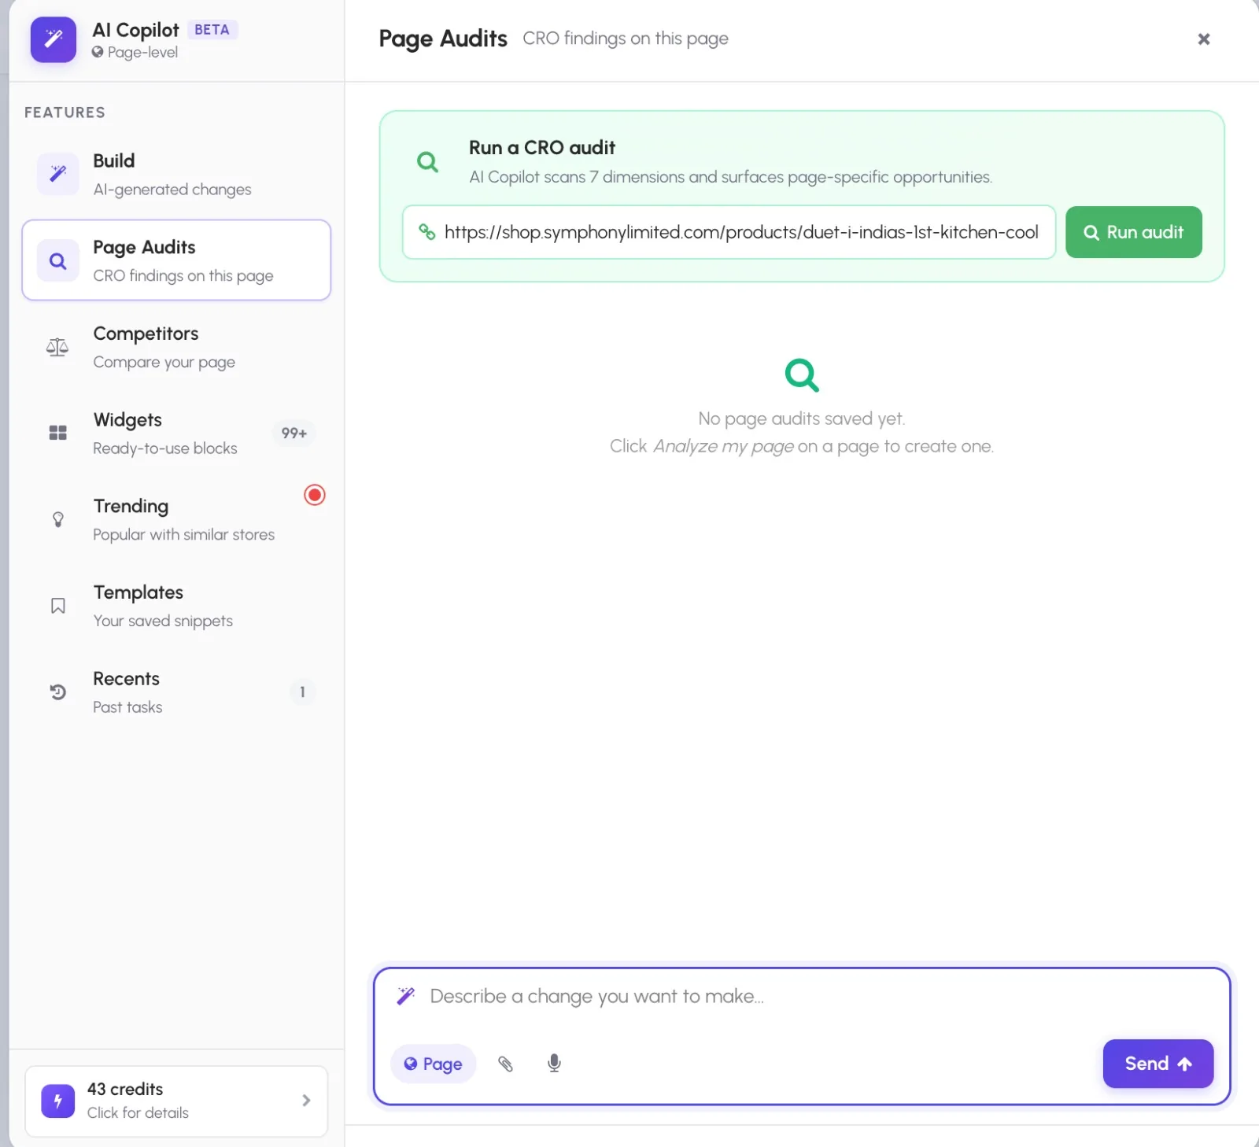Click the FEATURES section heading
Image resolution: width=1259 pixels, height=1147 pixels.
(65, 112)
